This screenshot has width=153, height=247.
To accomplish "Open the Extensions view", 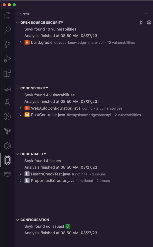I will click(7, 73).
